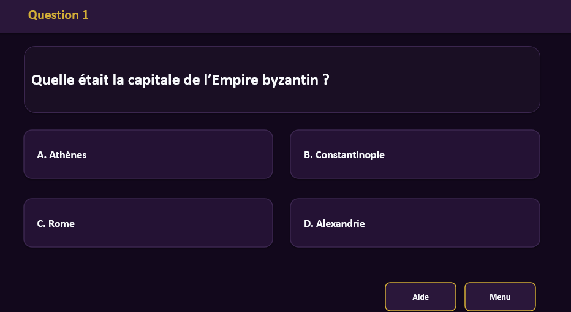Open the Aide help button
The height and width of the screenshot is (312, 571).
coord(420,297)
